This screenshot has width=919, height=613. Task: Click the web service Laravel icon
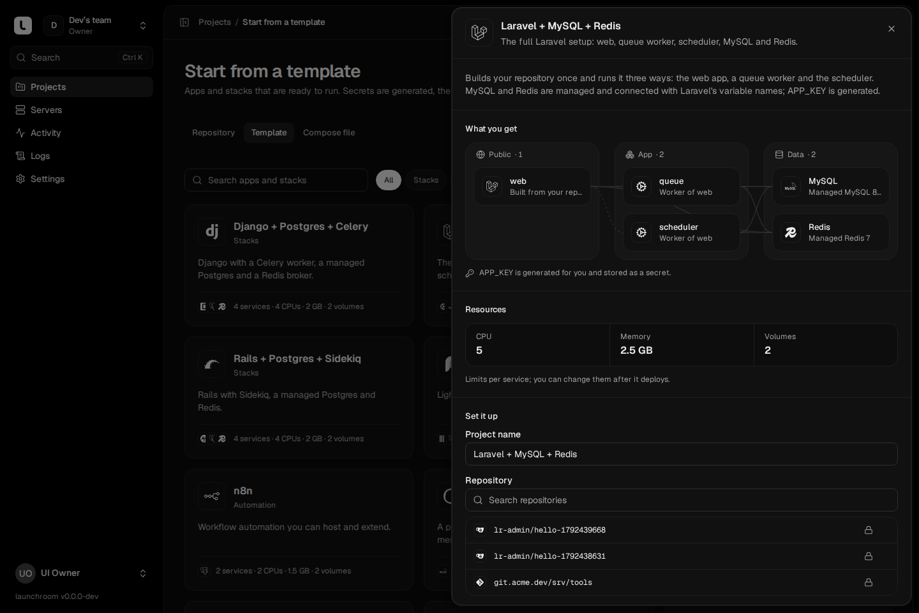[492, 186]
